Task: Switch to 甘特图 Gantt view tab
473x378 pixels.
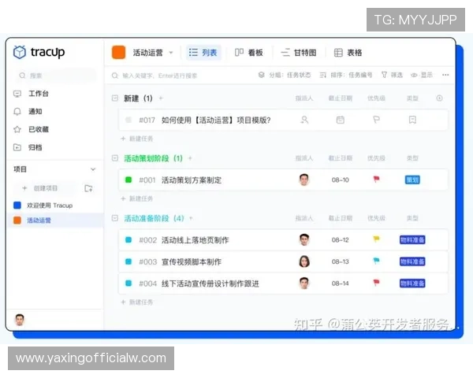Action: 298,53
